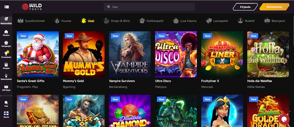The height and width of the screenshot is (127, 294).
Task: Open Mummy's Gold game thumbnail
Action: (84, 54)
